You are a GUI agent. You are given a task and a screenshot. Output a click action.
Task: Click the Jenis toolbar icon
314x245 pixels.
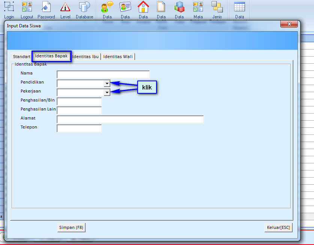[217, 7]
